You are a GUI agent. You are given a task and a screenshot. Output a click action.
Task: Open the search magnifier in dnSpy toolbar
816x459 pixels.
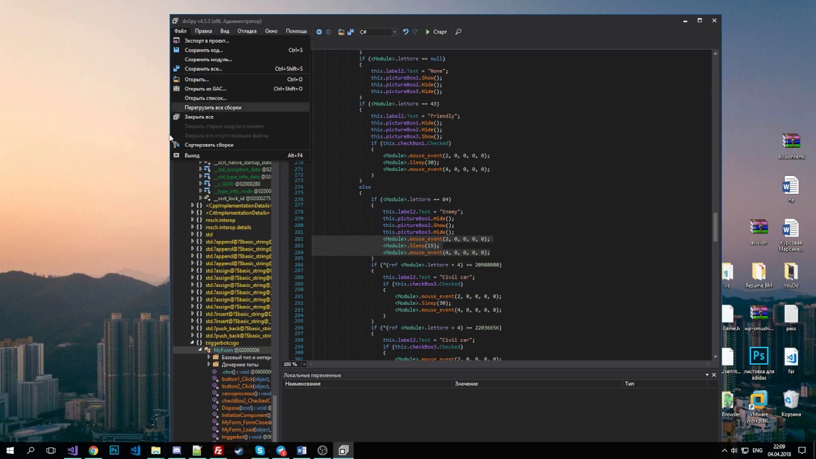pyautogui.click(x=458, y=32)
